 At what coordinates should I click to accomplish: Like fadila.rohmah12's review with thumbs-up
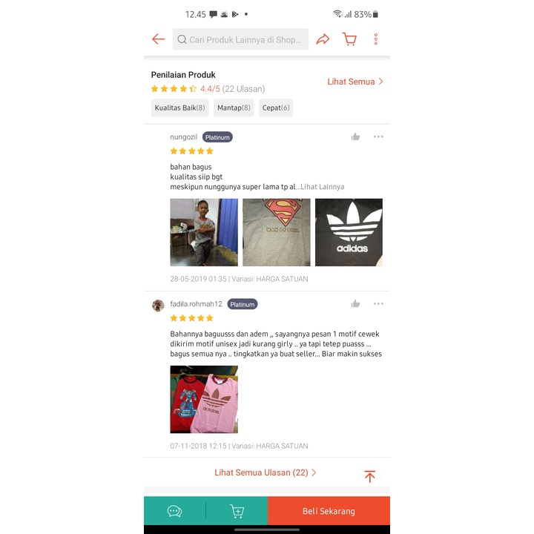click(x=355, y=304)
